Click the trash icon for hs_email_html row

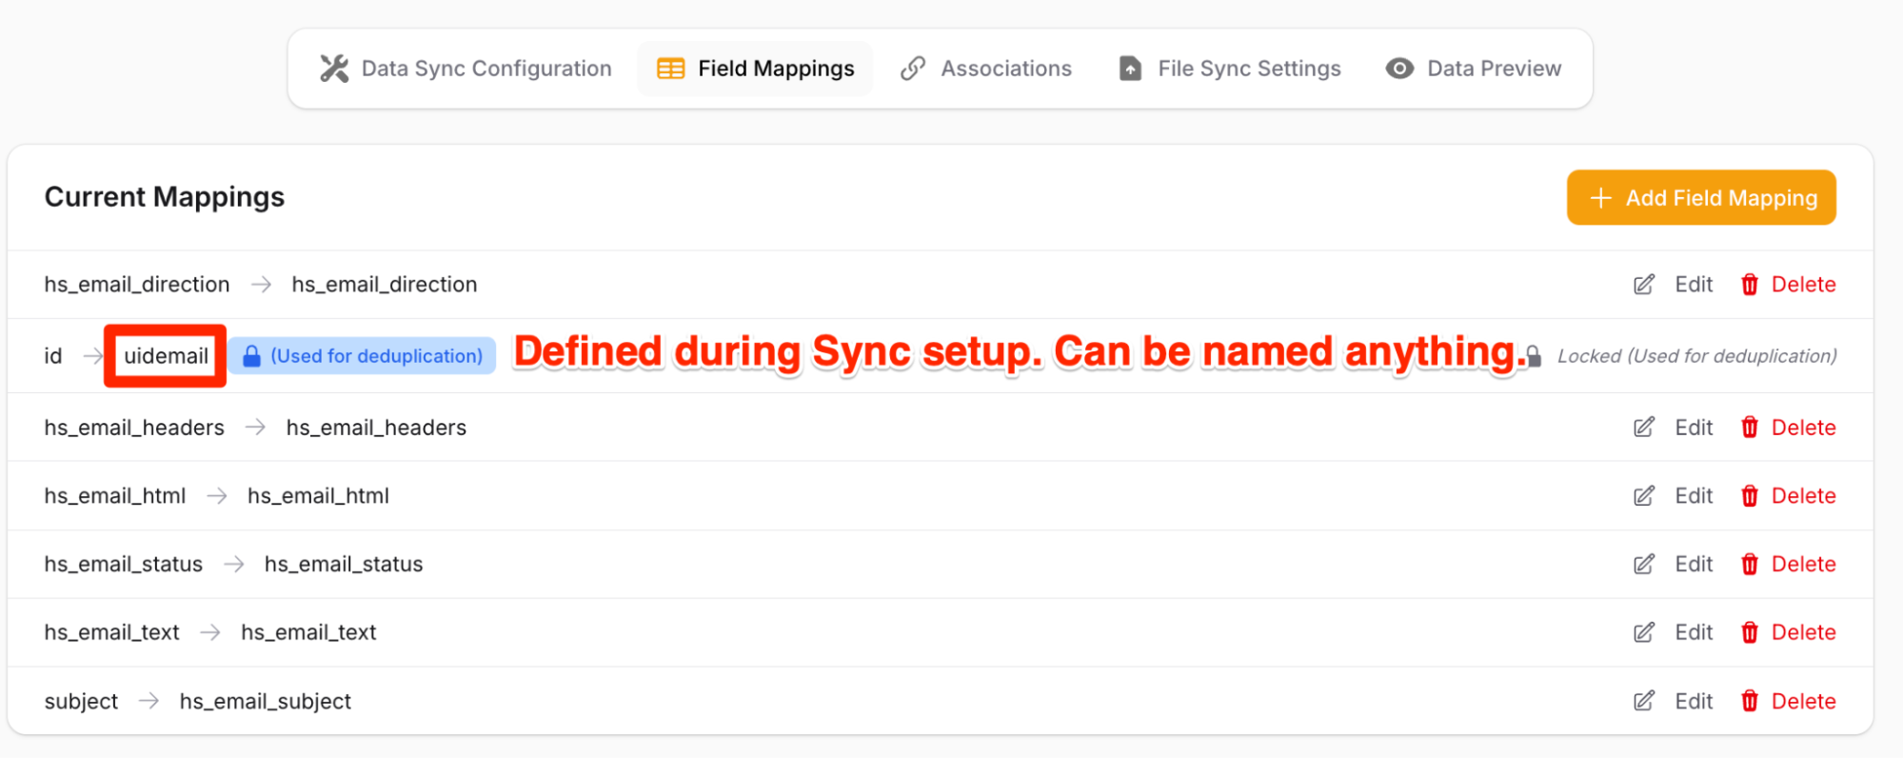click(1750, 496)
